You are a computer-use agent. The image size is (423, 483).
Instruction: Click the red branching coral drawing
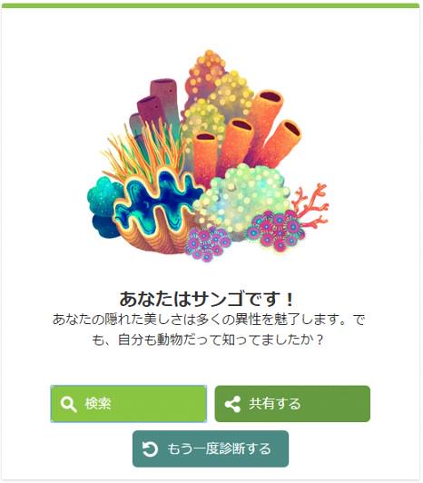[311, 205]
